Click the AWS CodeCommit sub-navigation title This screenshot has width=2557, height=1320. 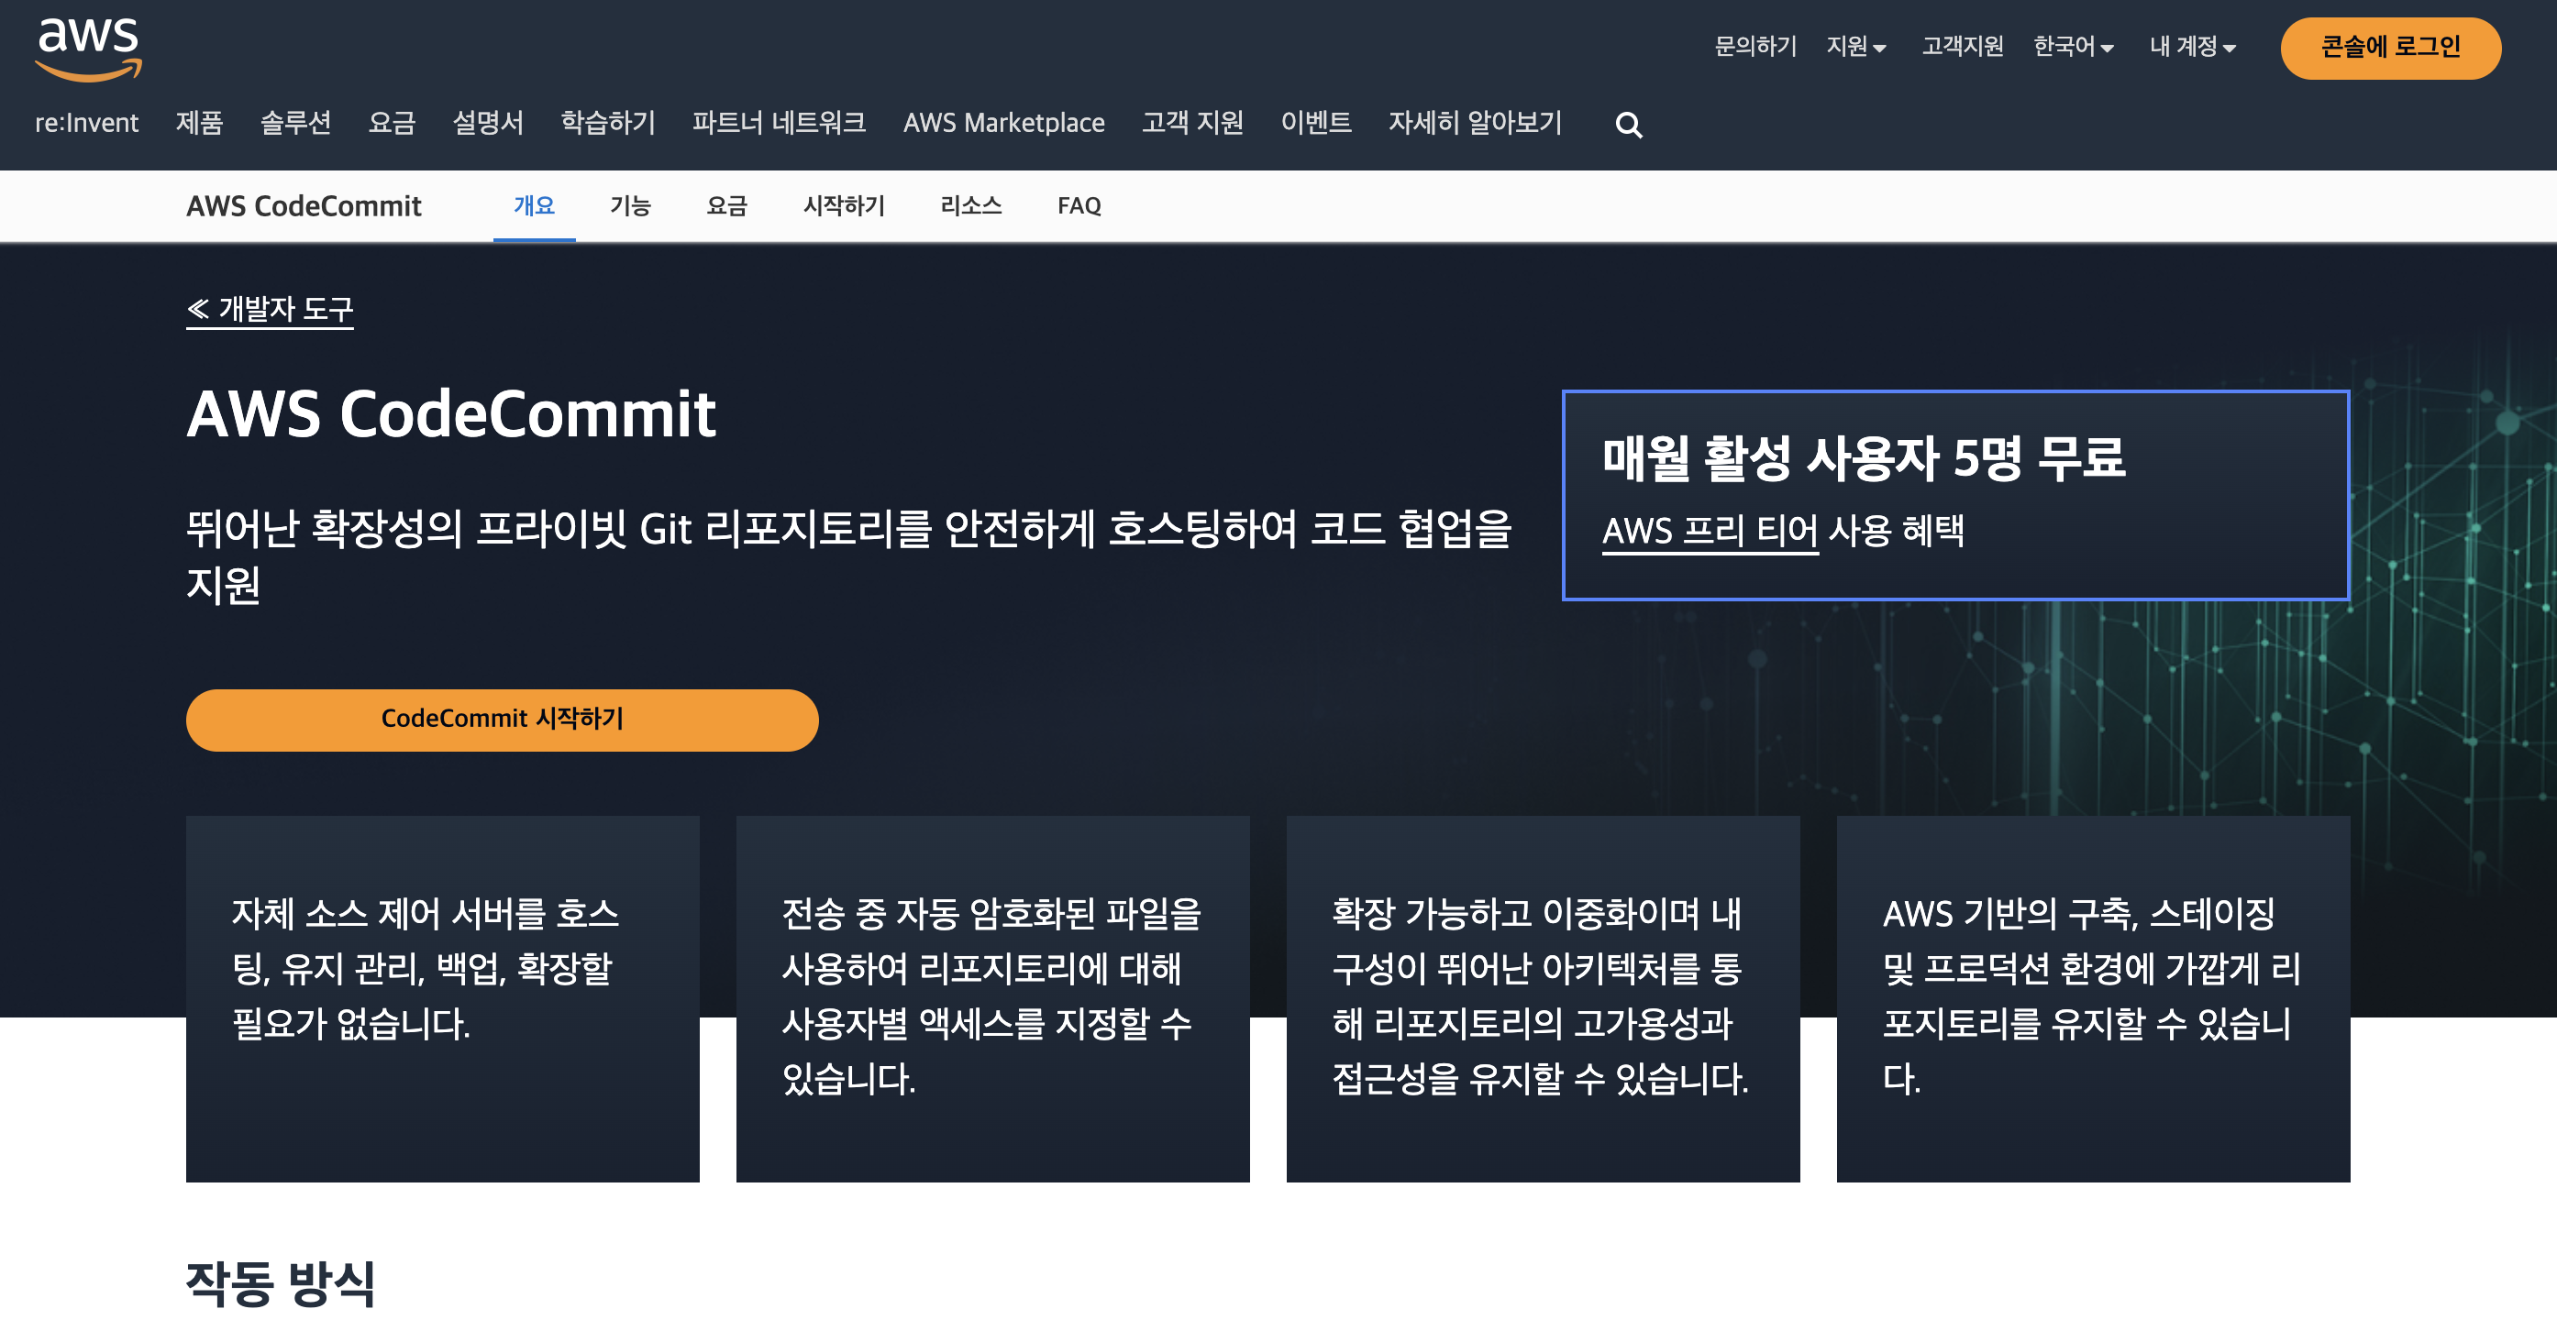[304, 206]
